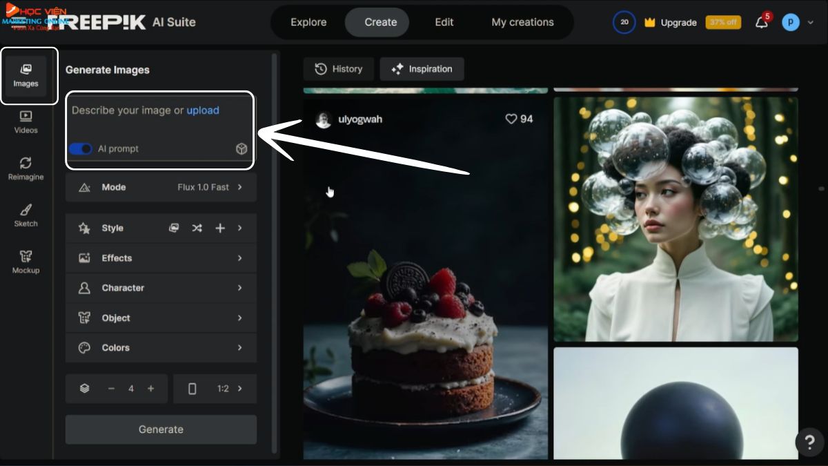The height and width of the screenshot is (466, 828).
Task: Switch to the Explore tab
Action: [308, 22]
